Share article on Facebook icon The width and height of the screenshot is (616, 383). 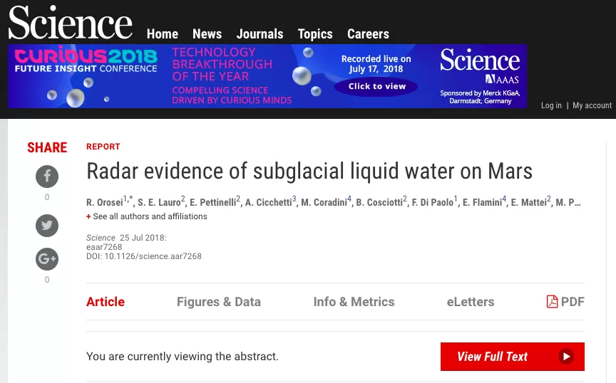(x=47, y=177)
